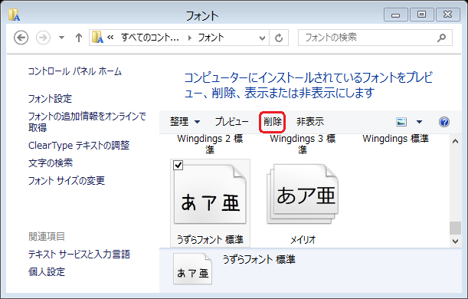Click the change view icon
The height and width of the screenshot is (299, 468).
pos(401,122)
